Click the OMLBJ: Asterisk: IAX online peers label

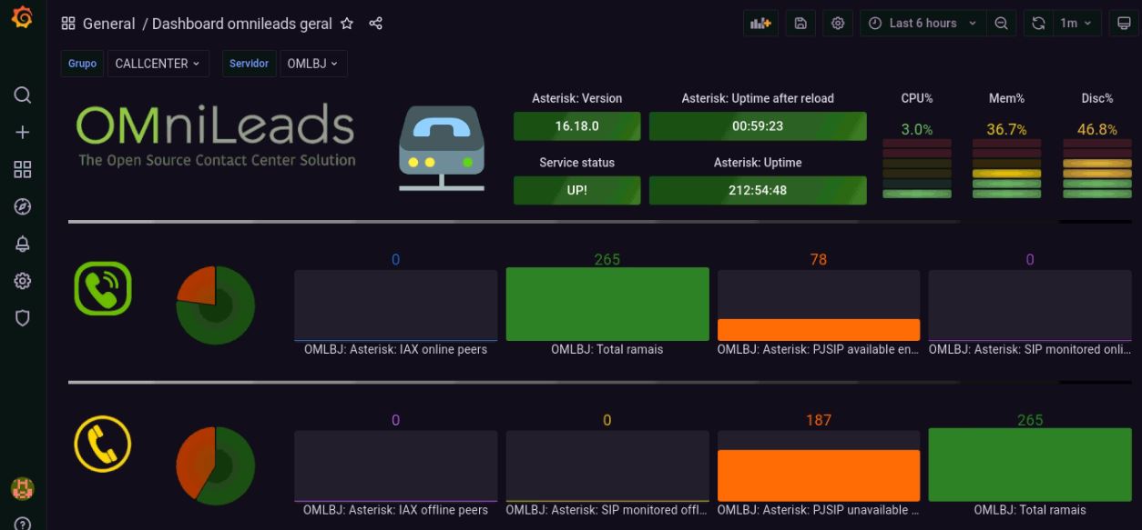click(x=395, y=349)
